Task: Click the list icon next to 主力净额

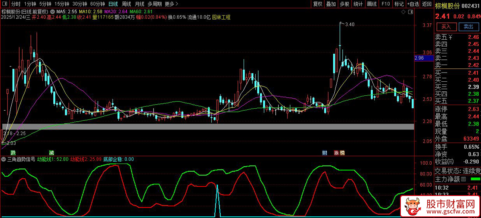Action: tap(464, 179)
